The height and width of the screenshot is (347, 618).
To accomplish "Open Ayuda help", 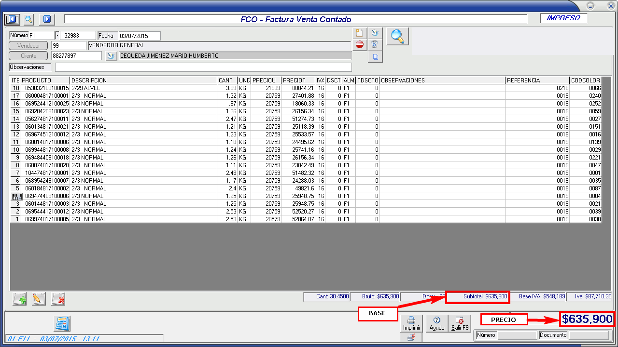I will click(x=436, y=323).
